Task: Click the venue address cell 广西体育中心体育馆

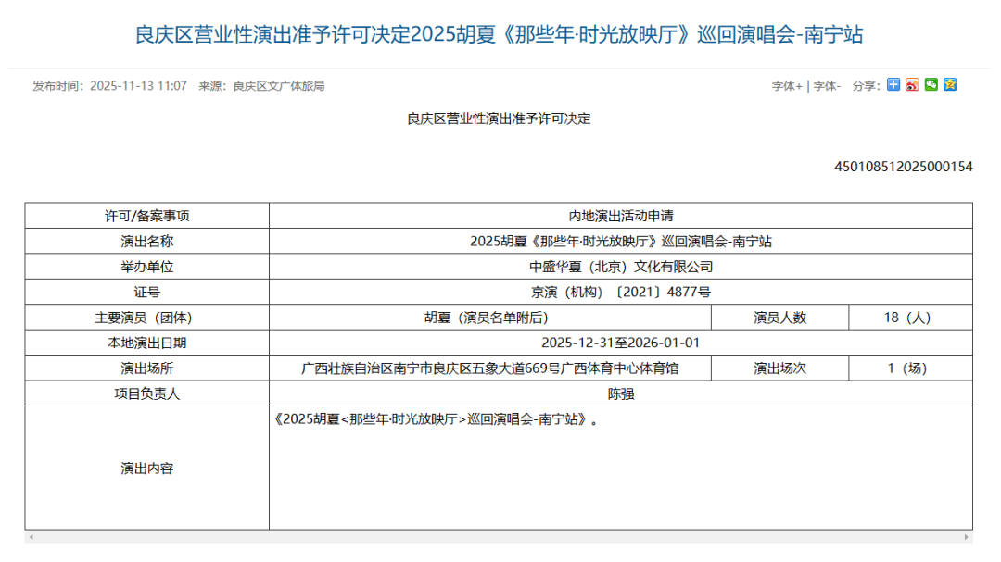Action: [489, 368]
